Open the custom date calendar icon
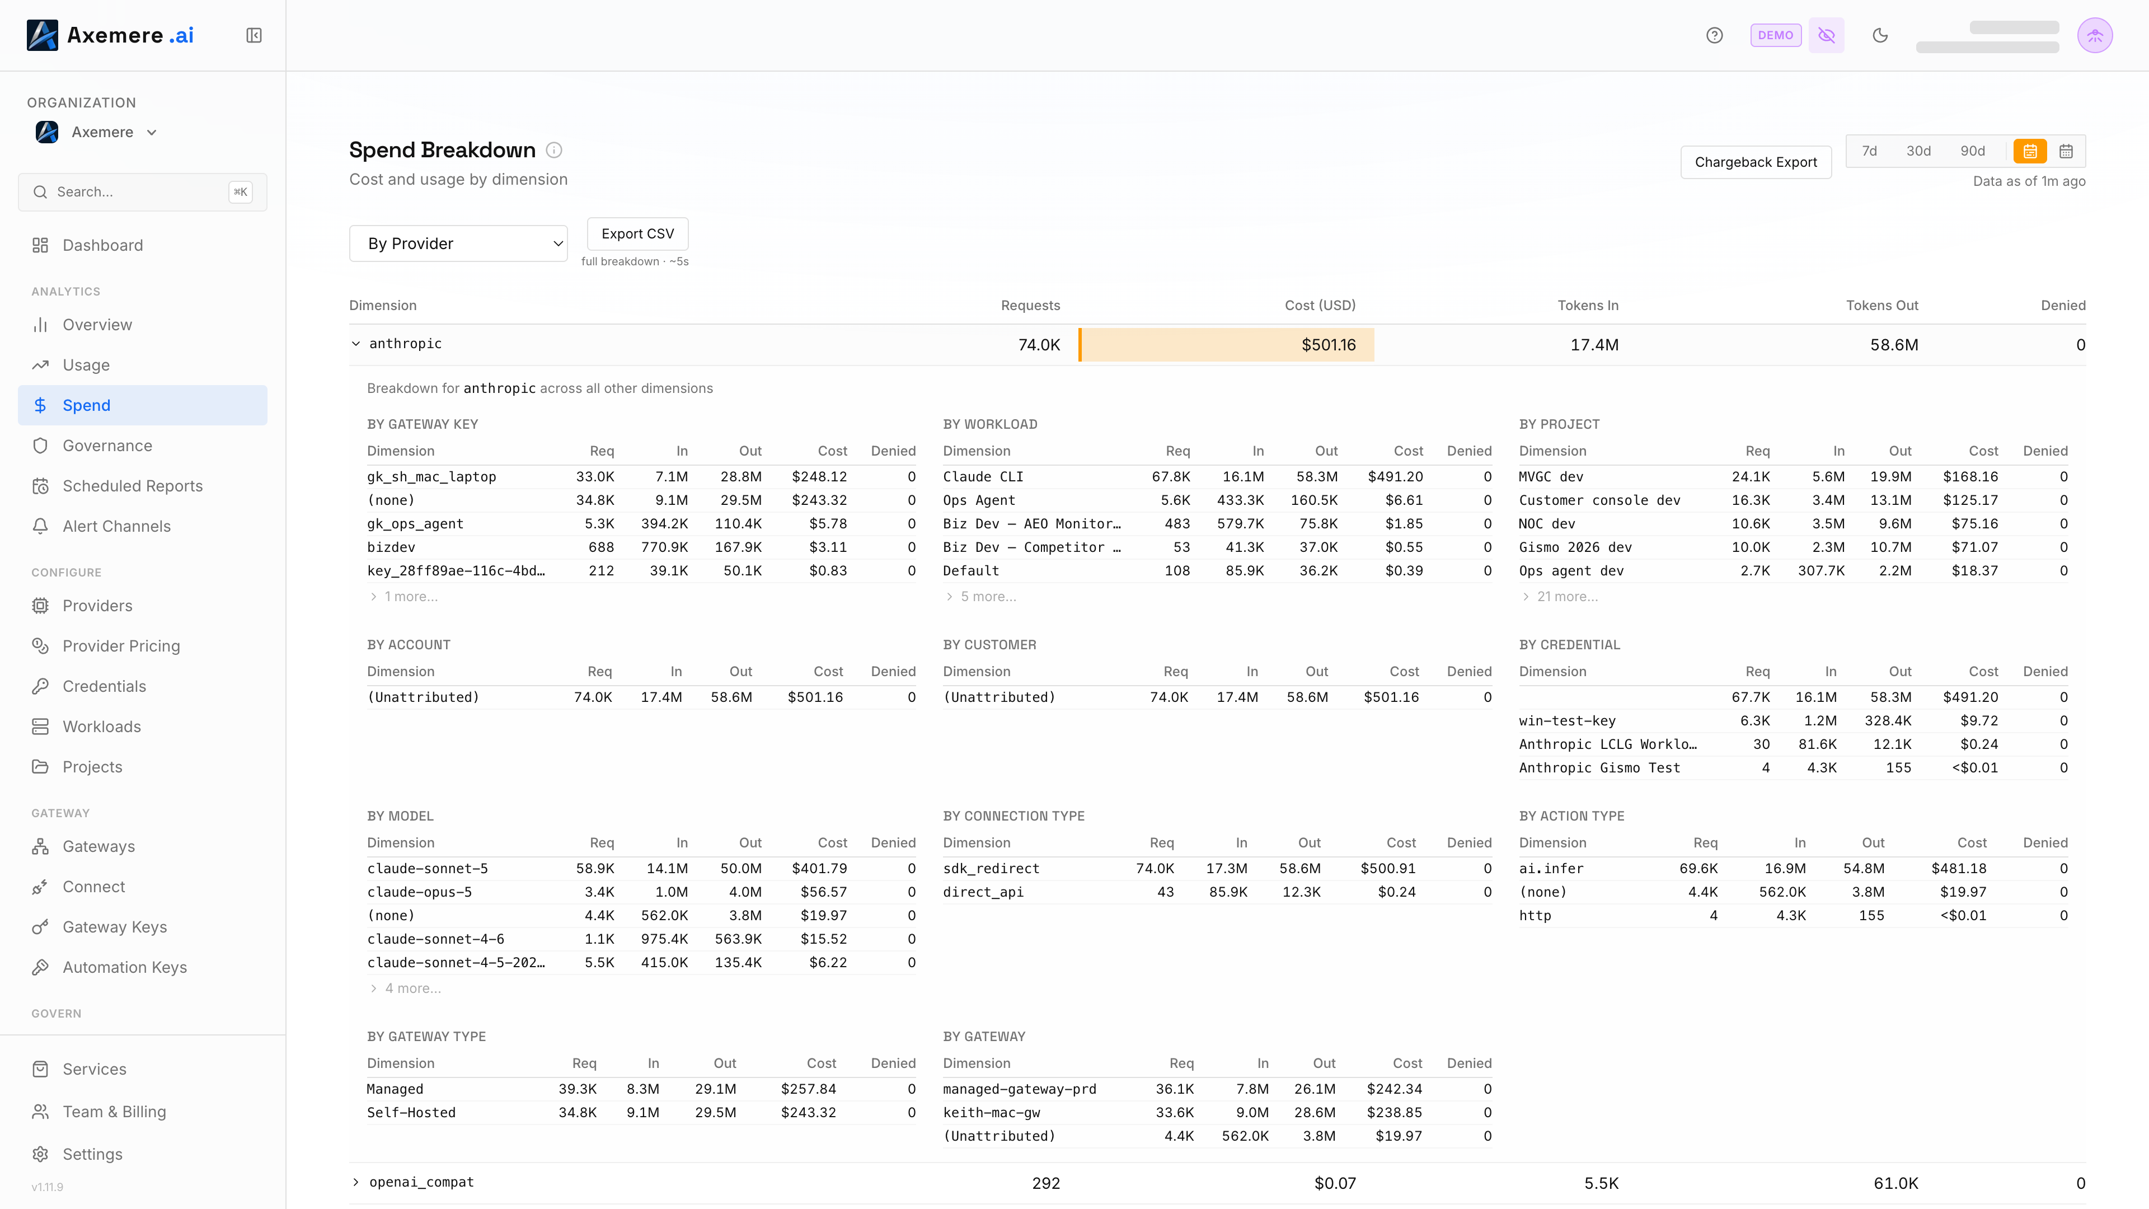The height and width of the screenshot is (1209, 2149). point(2066,151)
